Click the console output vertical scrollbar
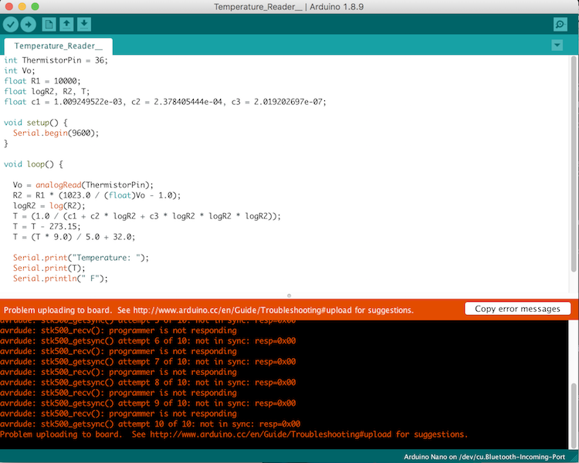The height and width of the screenshot is (463, 579). tap(574, 415)
